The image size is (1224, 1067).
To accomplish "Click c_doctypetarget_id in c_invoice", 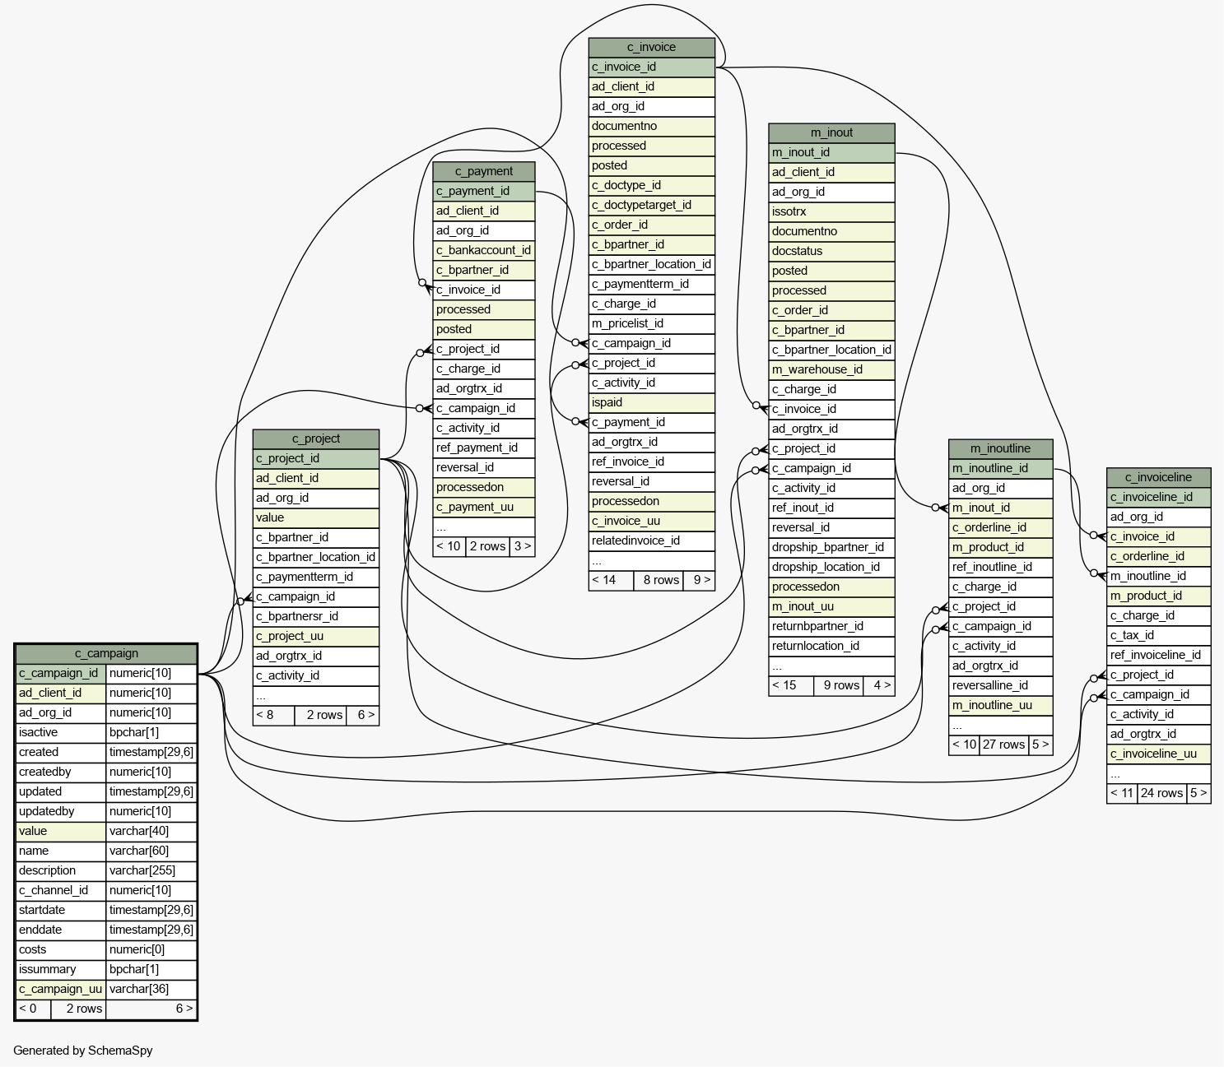I will click(x=651, y=205).
